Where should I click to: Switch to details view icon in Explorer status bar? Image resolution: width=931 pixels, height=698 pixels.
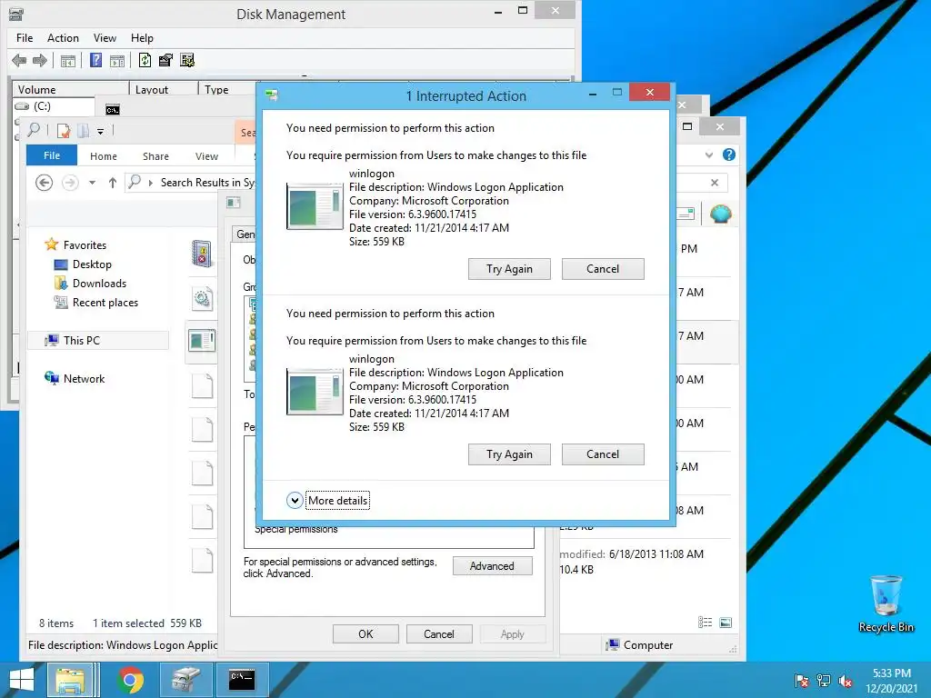point(705,622)
